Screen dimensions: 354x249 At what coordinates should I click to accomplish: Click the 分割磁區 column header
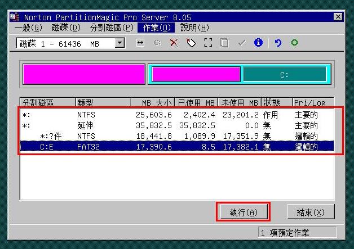(48, 102)
